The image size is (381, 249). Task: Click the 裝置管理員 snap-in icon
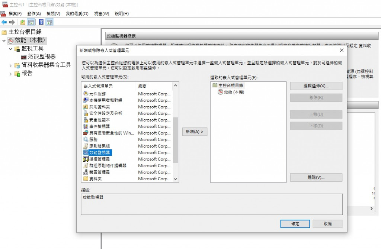click(x=86, y=172)
